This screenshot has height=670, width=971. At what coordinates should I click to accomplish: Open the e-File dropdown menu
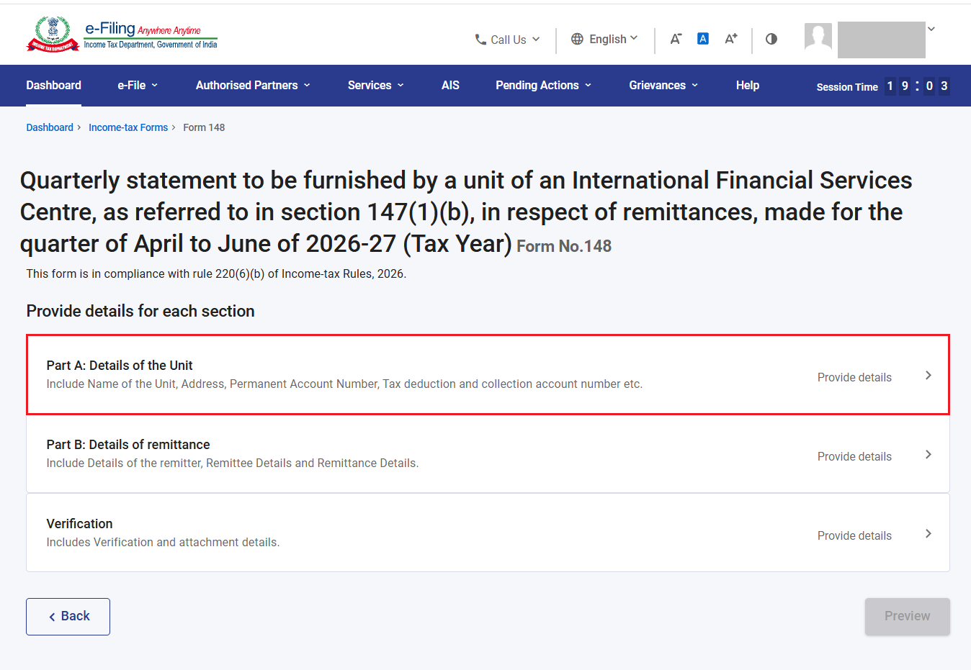(138, 85)
